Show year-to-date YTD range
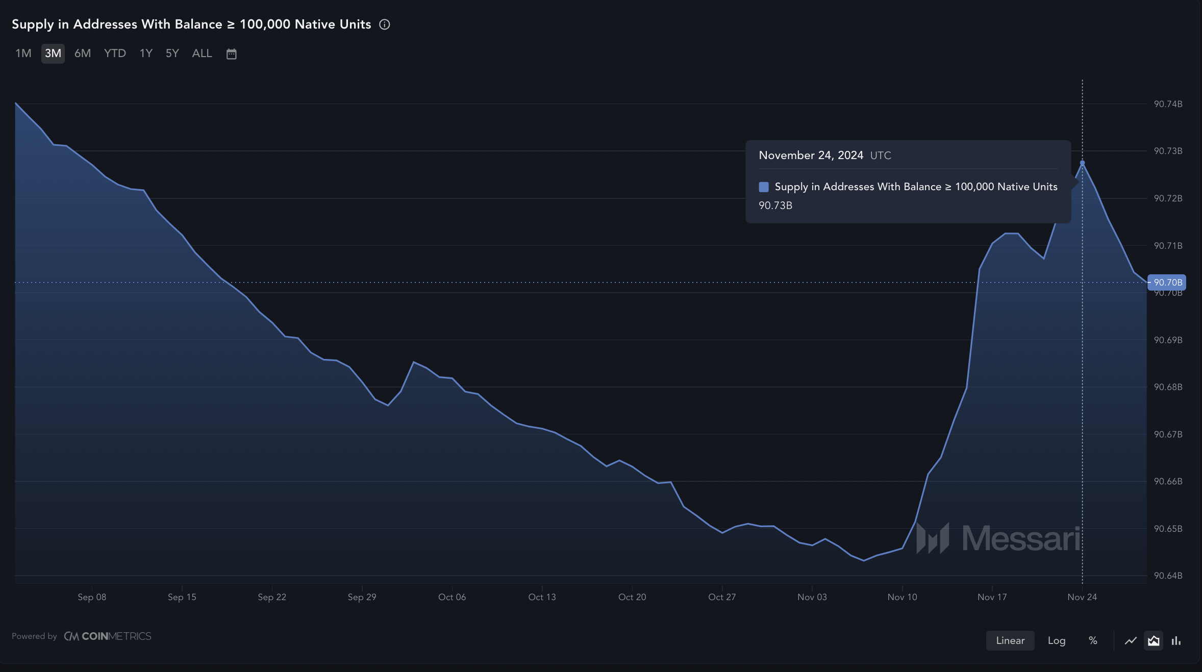The width and height of the screenshot is (1202, 672). coord(115,54)
